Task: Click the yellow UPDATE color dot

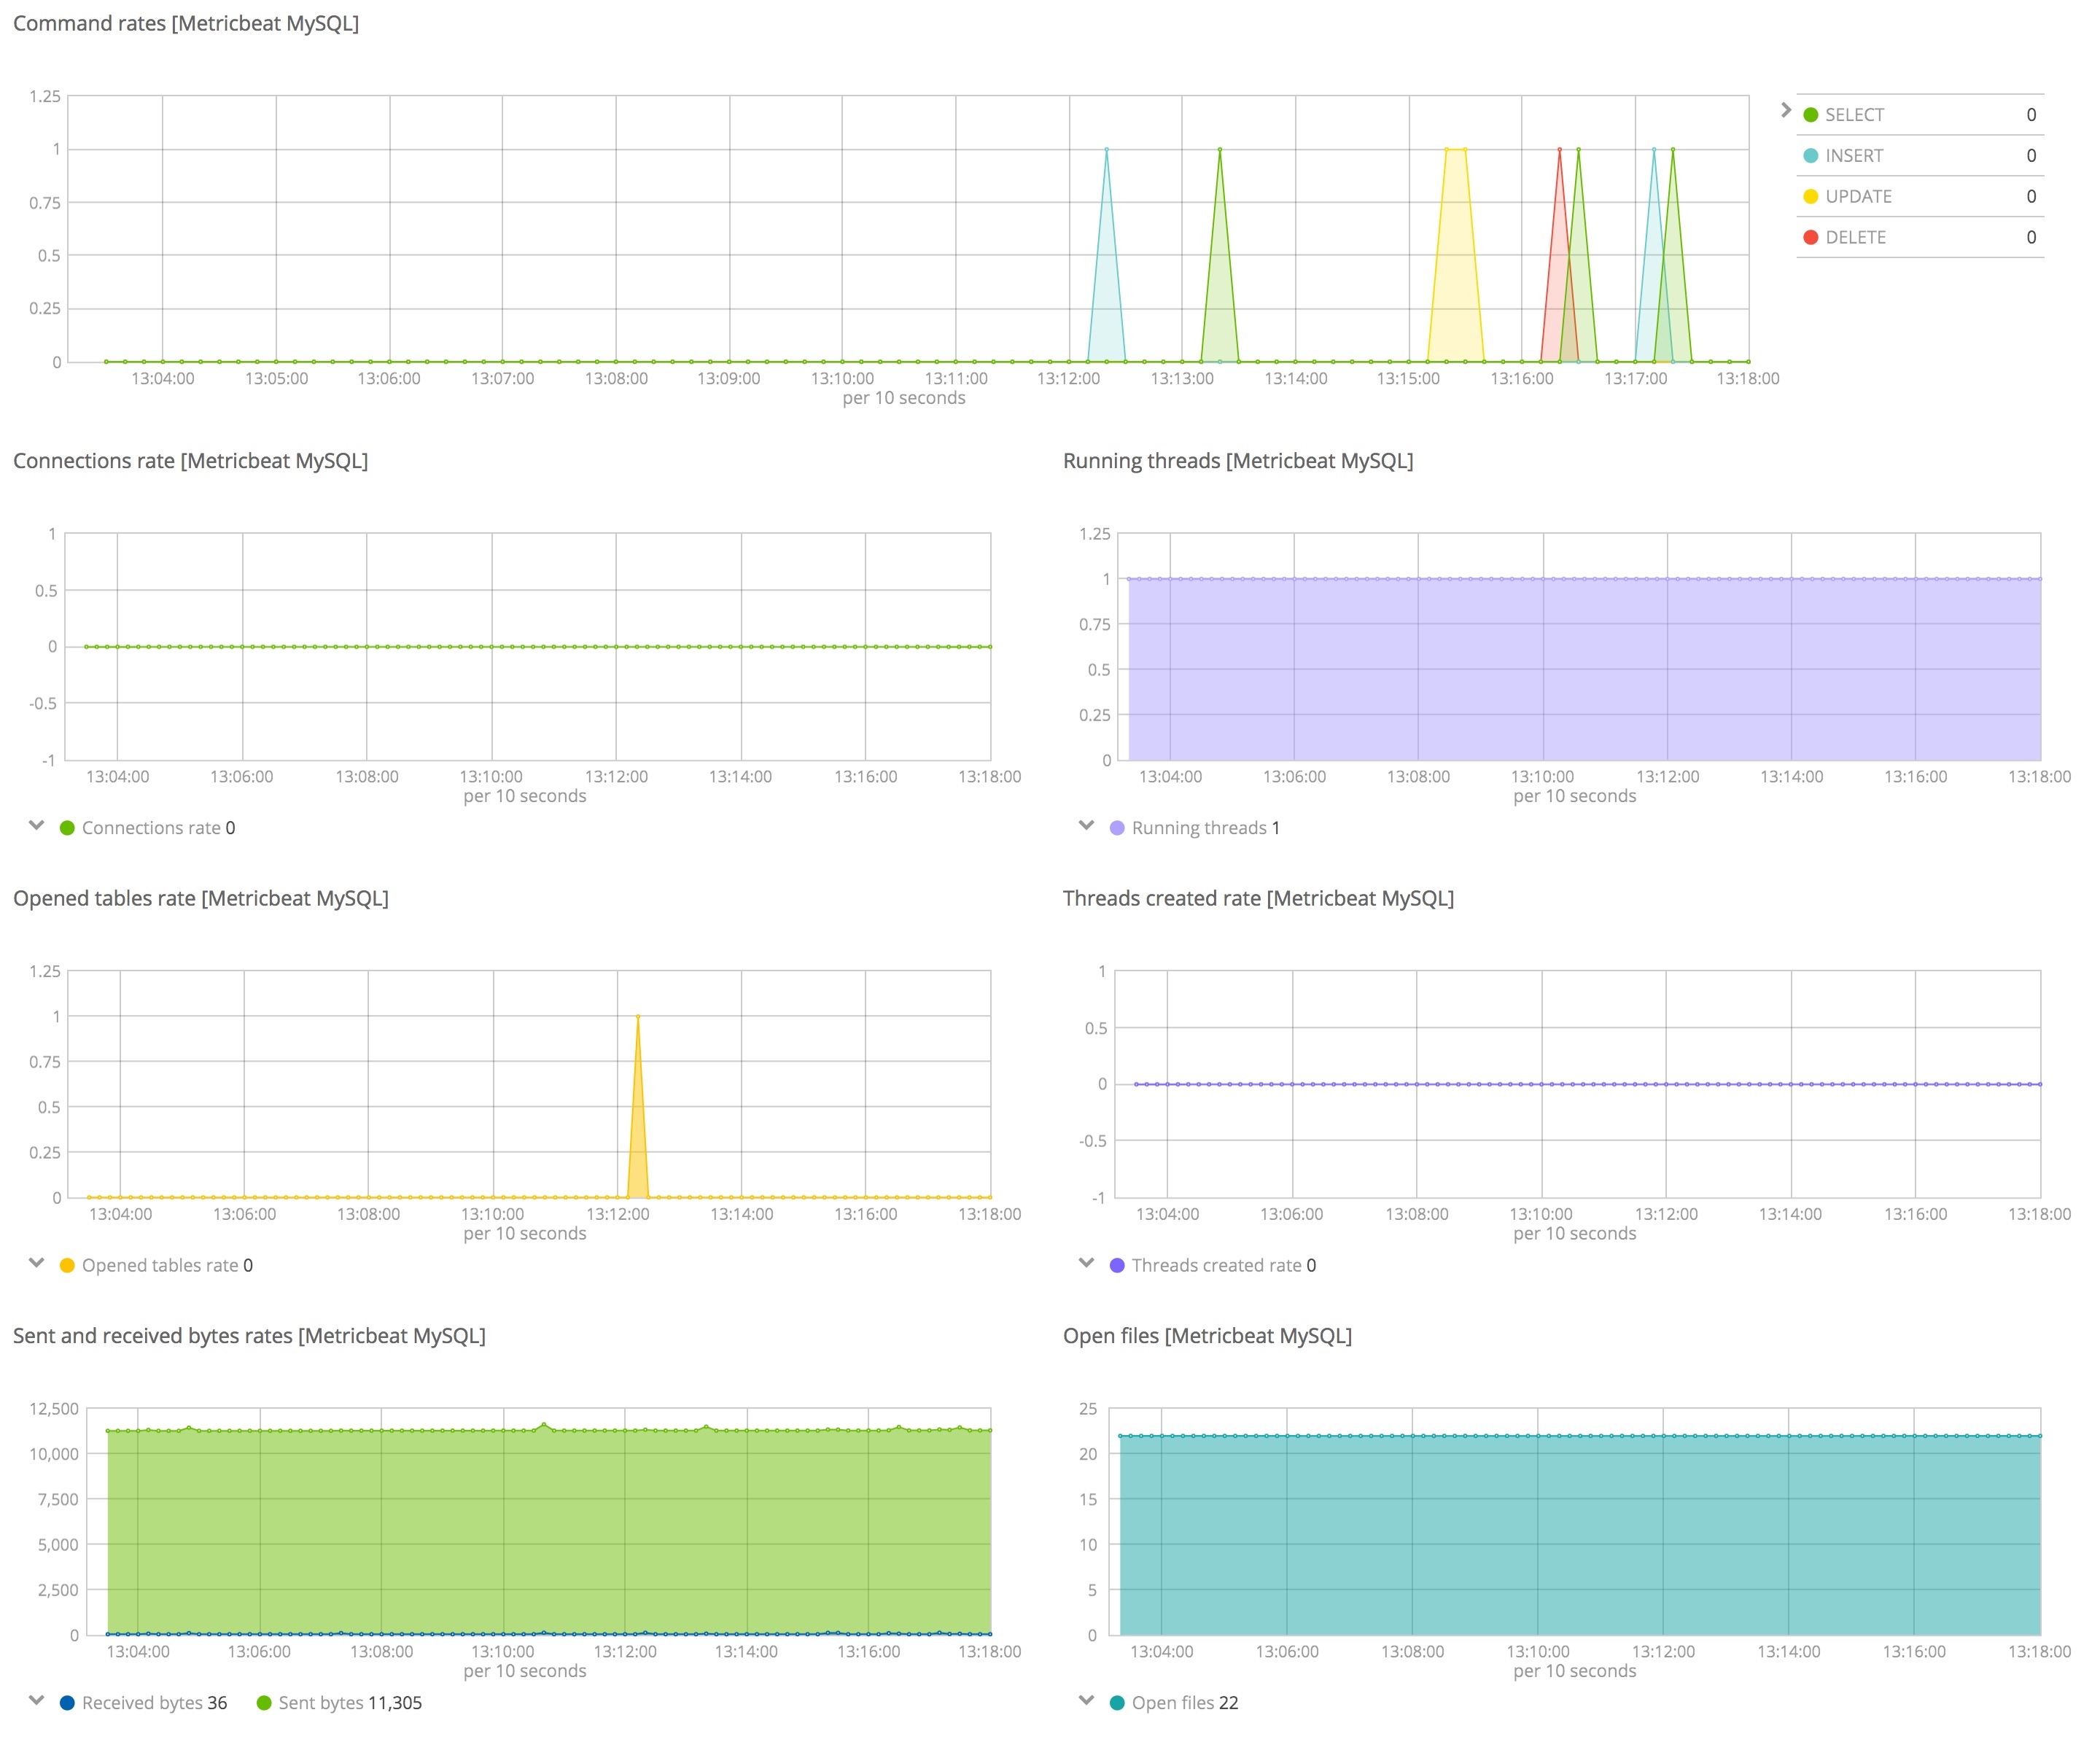Action: tap(1810, 197)
